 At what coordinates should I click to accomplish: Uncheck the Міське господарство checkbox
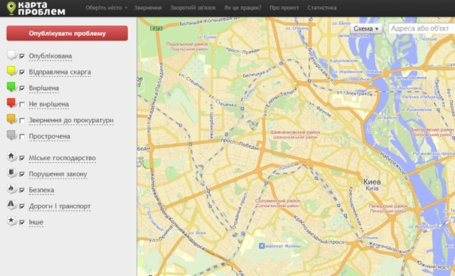pyautogui.click(x=22, y=158)
